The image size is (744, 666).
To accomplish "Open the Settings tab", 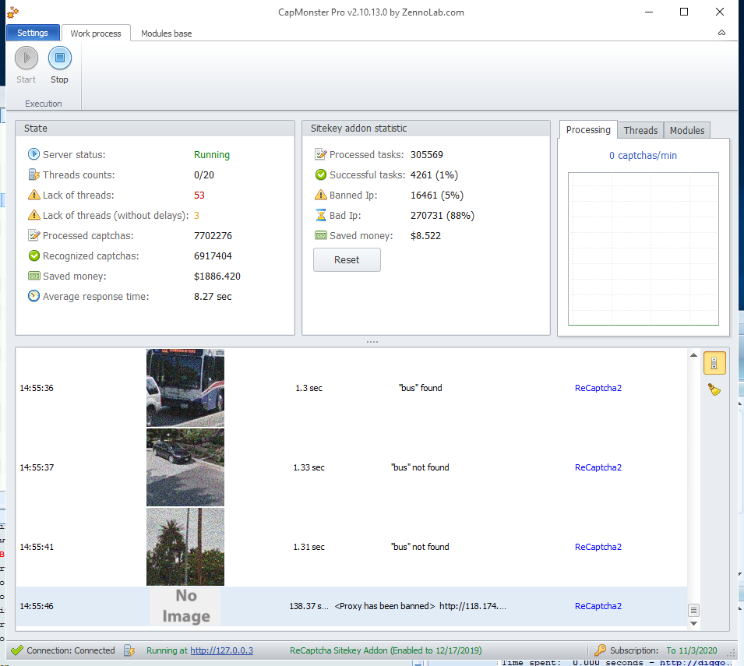I will [33, 33].
